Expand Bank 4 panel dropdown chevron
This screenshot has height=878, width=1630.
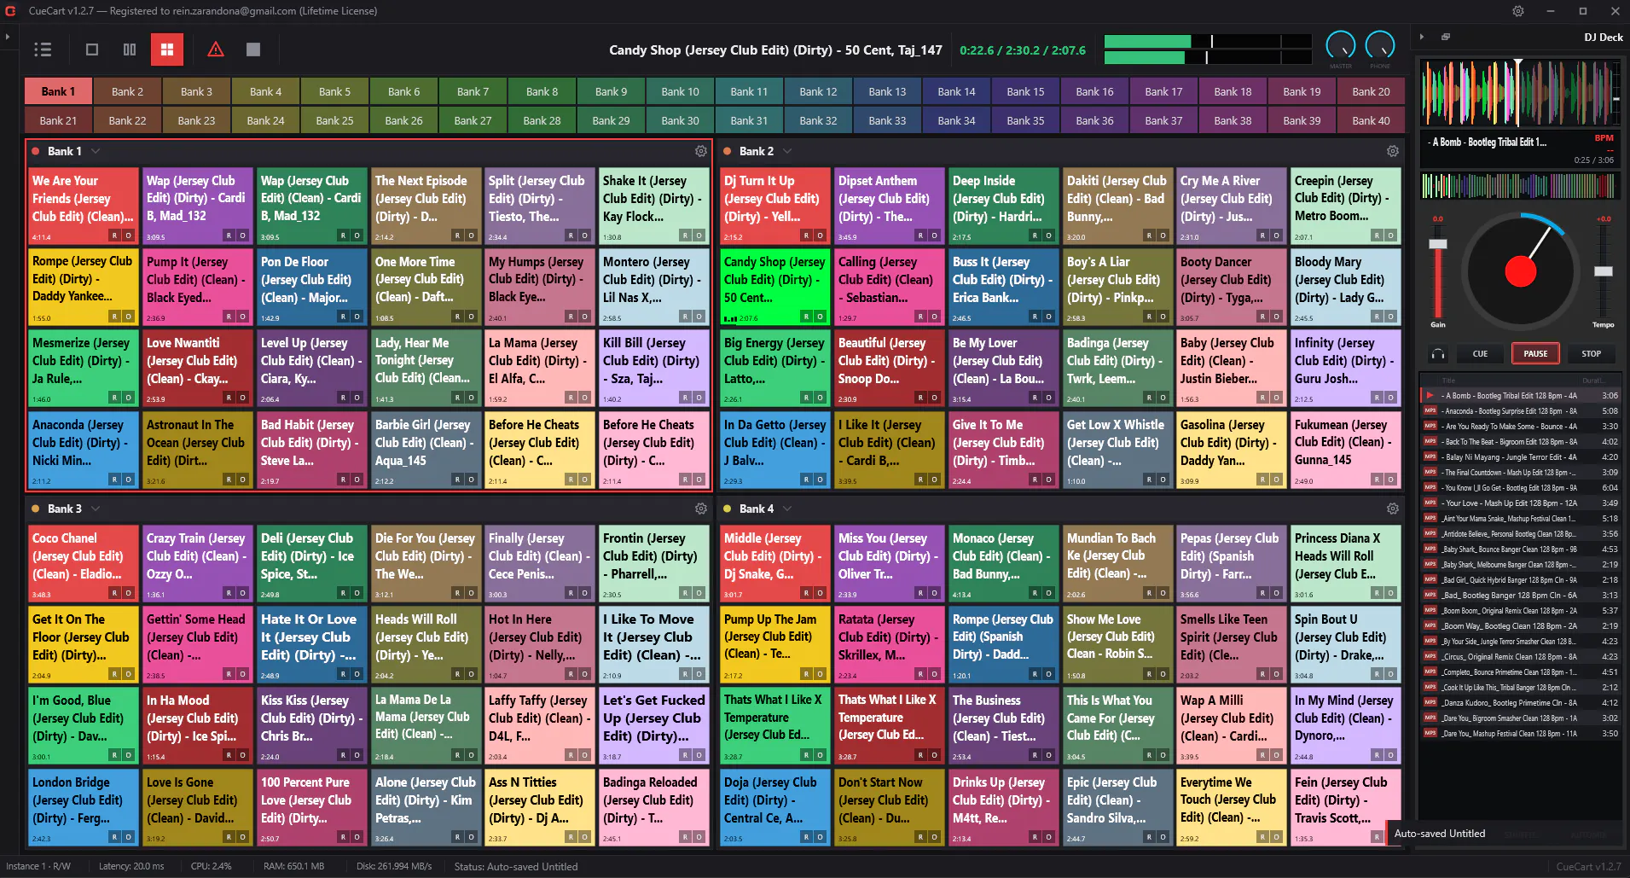(787, 509)
